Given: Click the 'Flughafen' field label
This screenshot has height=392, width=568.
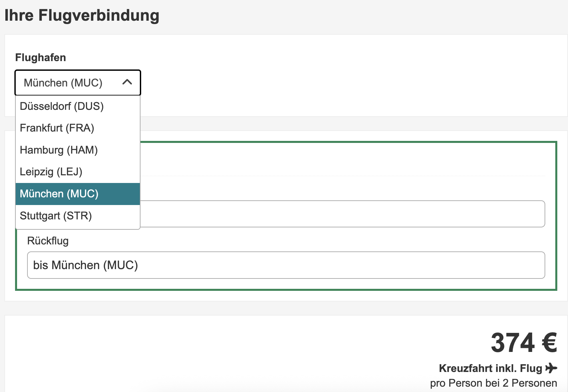Looking at the screenshot, I should [x=40, y=57].
